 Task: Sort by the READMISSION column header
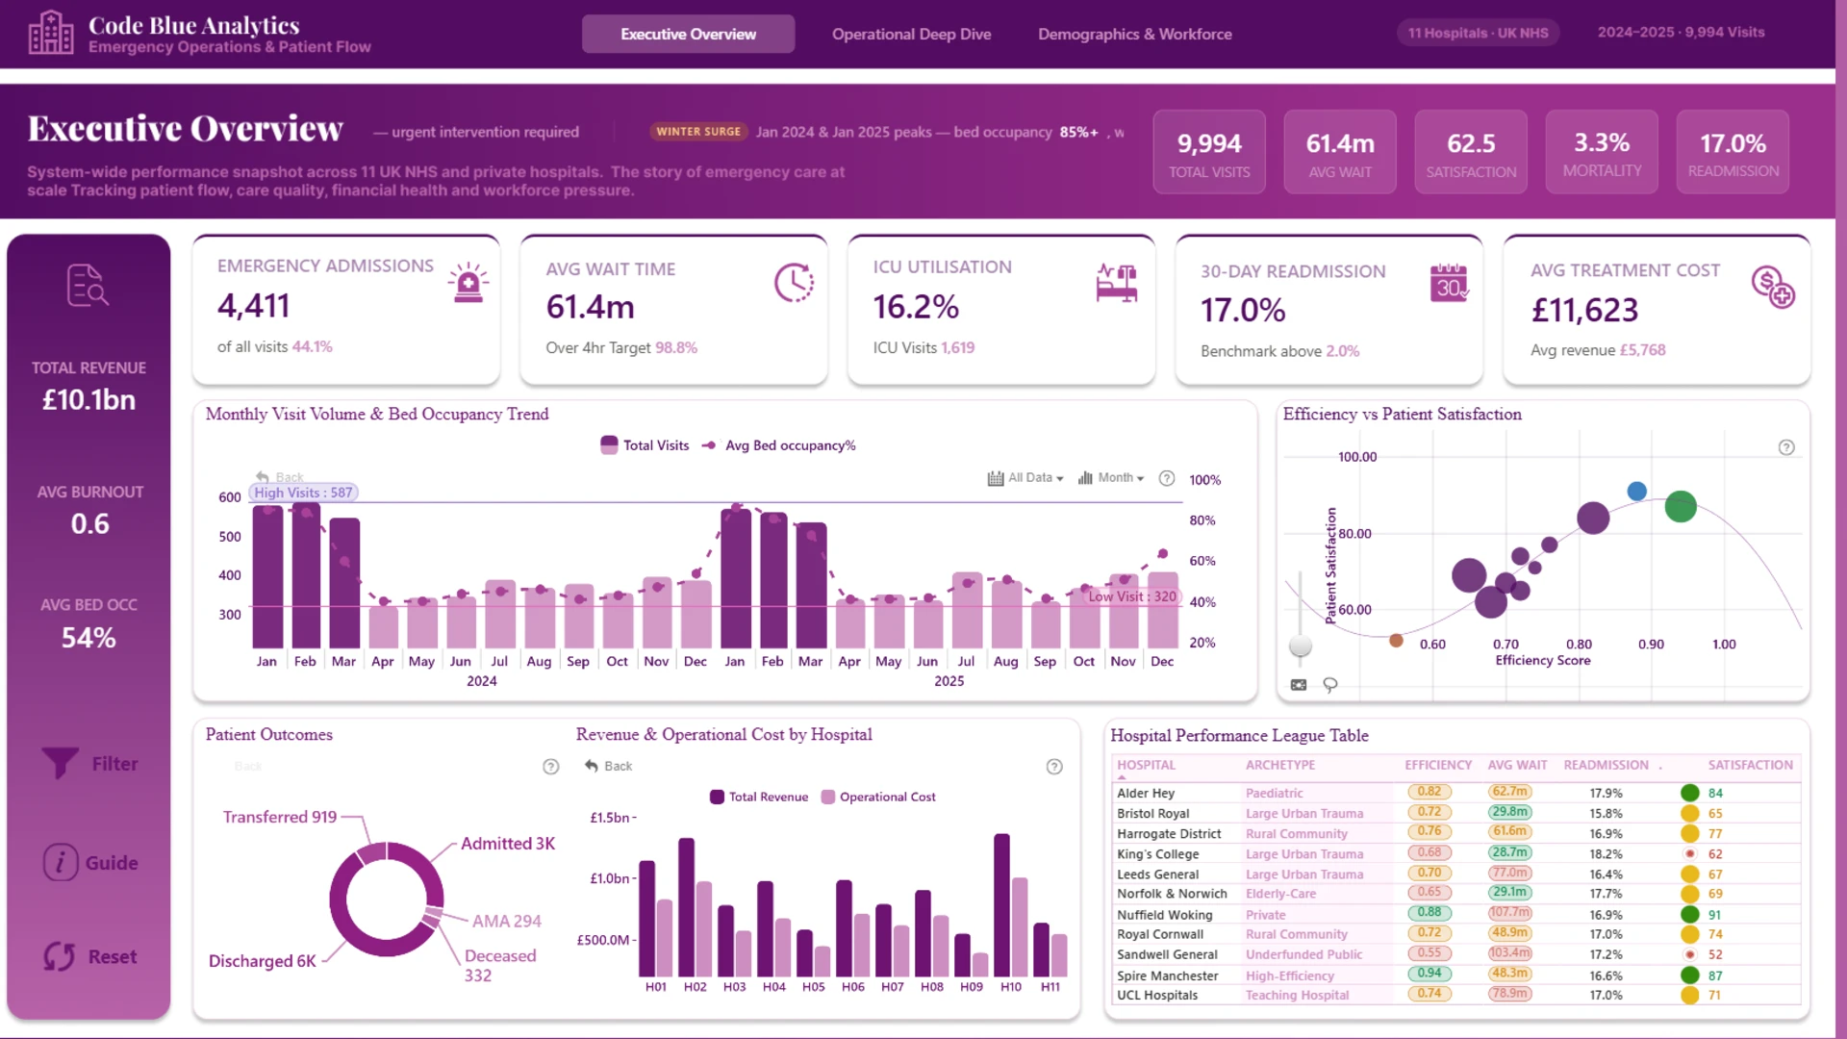(x=1606, y=765)
